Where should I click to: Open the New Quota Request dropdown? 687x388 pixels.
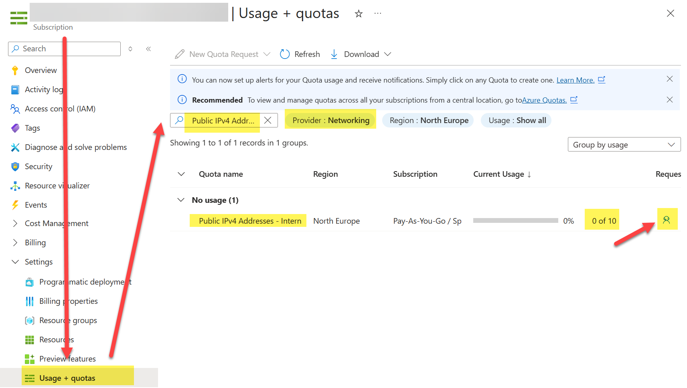pyautogui.click(x=223, y=54)
